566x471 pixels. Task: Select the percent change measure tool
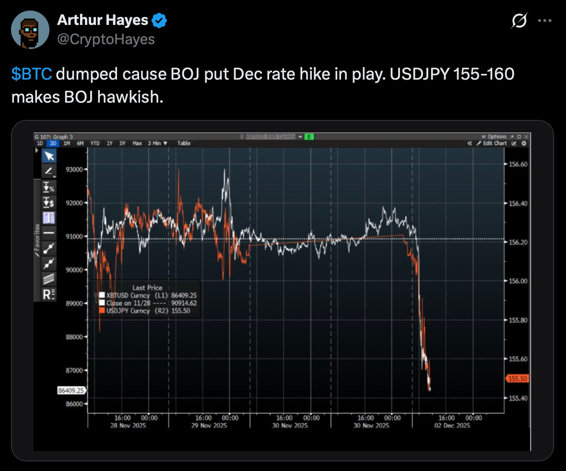[x=49, y=187]
